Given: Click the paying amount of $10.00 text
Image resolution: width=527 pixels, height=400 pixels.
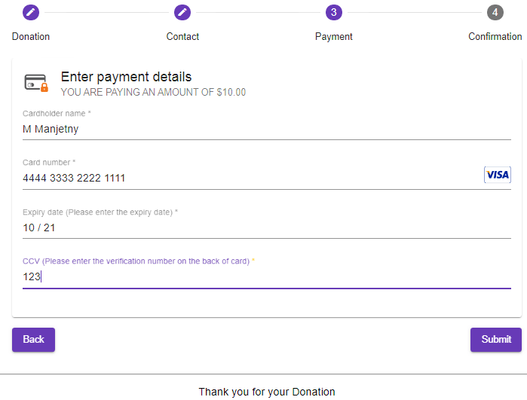Looking at the screenshot, I should coord(153,93).
